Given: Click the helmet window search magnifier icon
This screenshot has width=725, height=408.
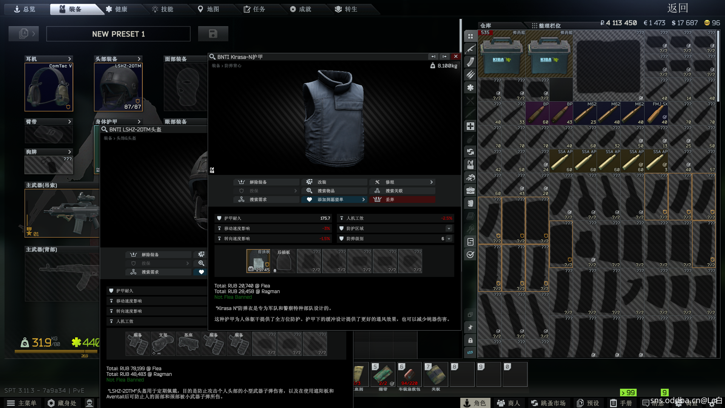Looking at the screenshot, I should coord(201,263).
